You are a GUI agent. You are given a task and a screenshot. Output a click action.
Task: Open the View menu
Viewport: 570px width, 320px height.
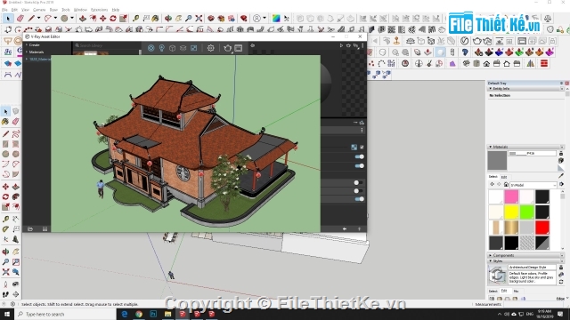(x=25, y=10)
